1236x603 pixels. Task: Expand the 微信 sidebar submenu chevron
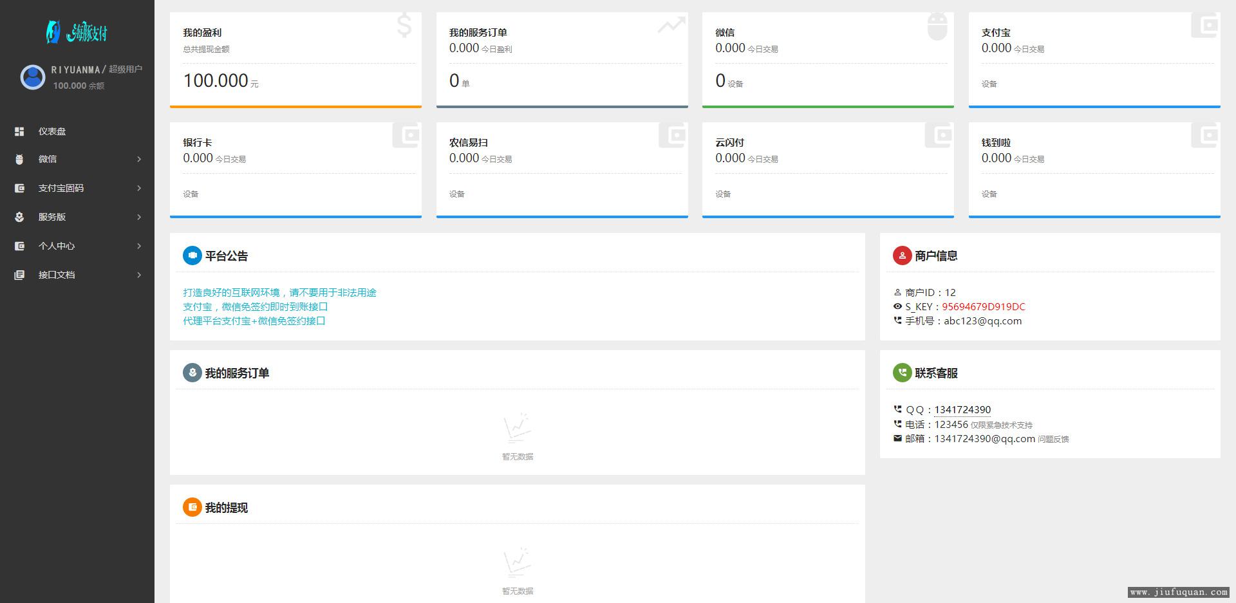click(x=139, y=159)
